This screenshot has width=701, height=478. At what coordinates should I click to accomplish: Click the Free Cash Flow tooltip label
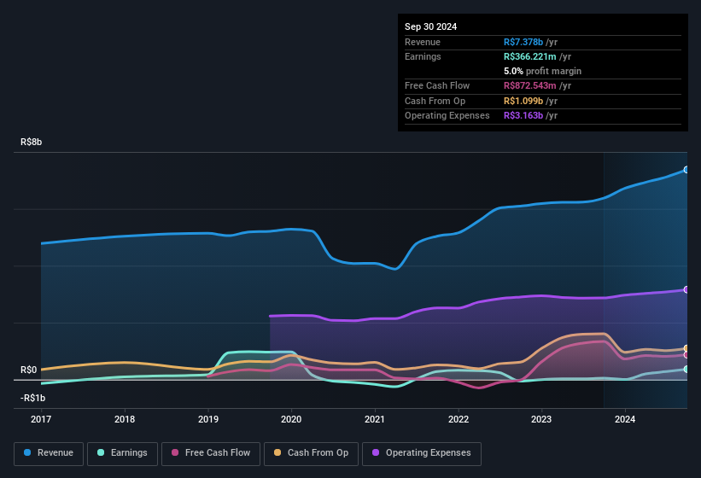point(437,85)
